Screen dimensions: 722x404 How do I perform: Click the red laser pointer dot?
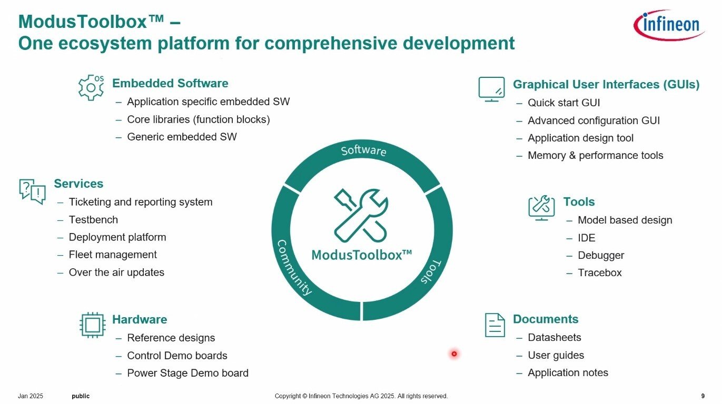pos(454,354)
